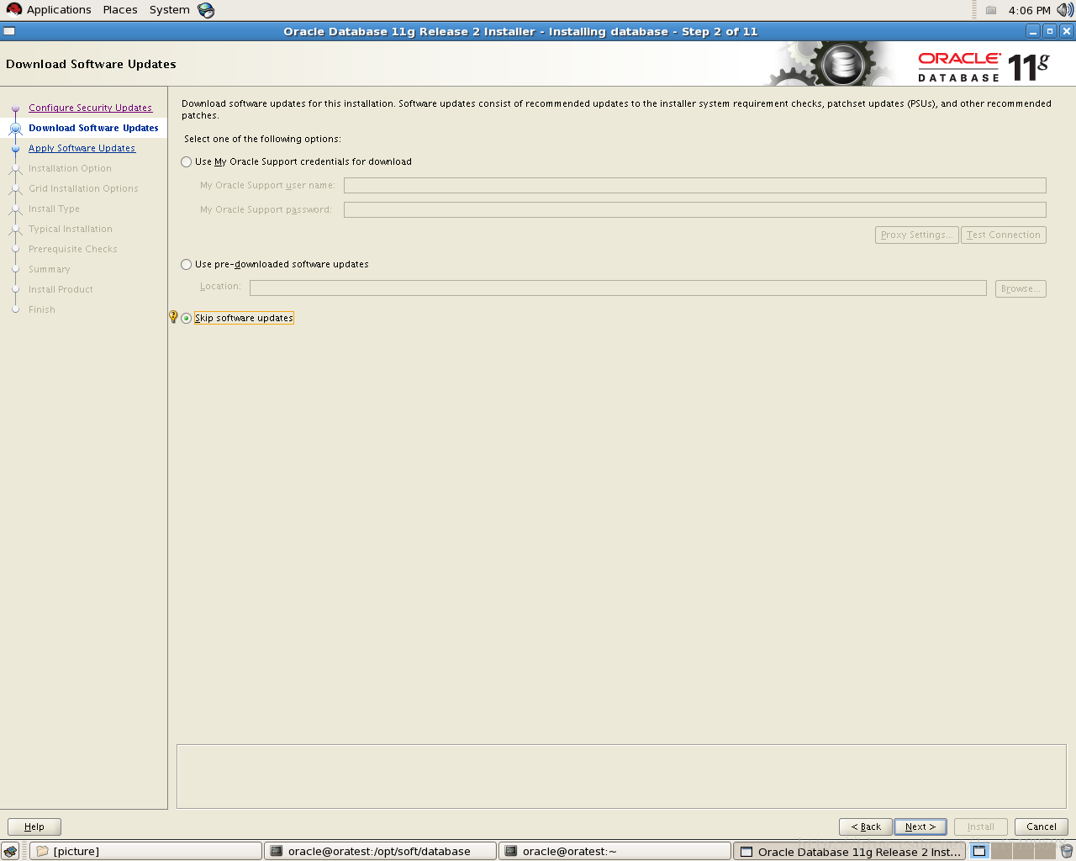
Task: Select Download Software Updates step in sidebar
Action: tap(93, 128)
